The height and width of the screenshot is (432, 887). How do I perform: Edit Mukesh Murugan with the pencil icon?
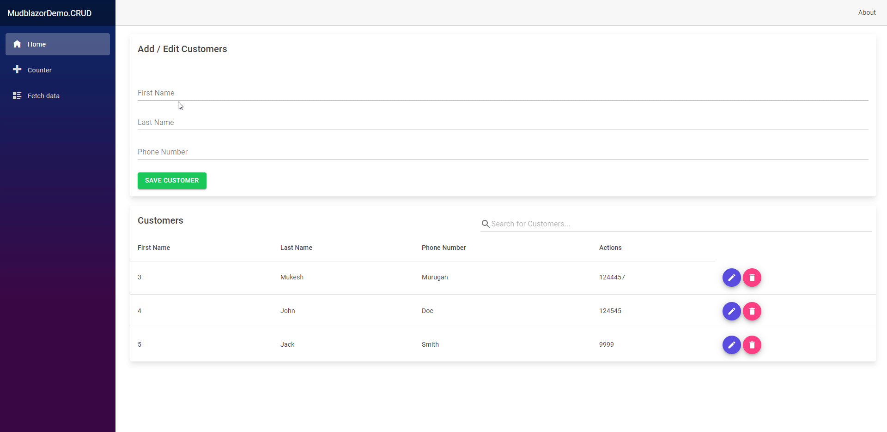[731, 278]
